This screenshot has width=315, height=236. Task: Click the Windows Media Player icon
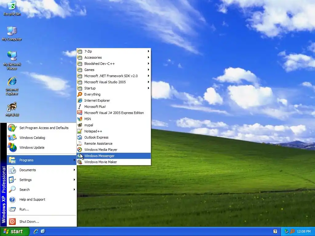point(80,150)
